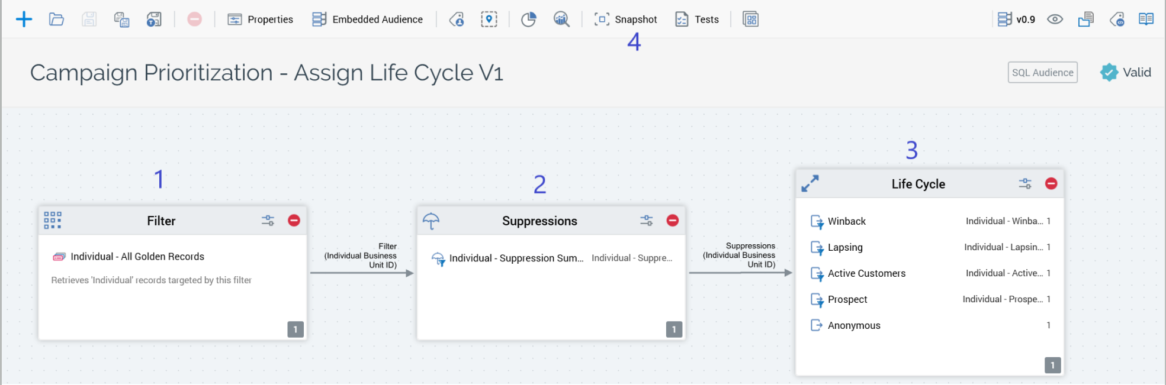Viewport: 1166px width, 385px height.
Task: Toggle the eye visibility icon in toolbar
Action: coord(1055,20)
